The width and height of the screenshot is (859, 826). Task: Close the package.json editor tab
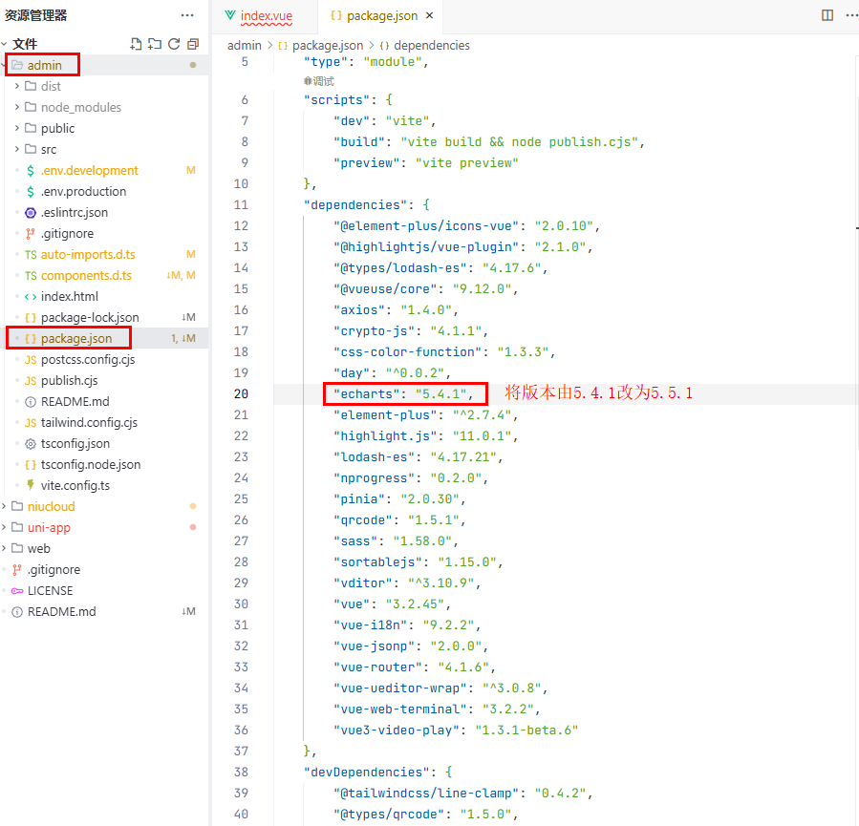pos(428,16)
